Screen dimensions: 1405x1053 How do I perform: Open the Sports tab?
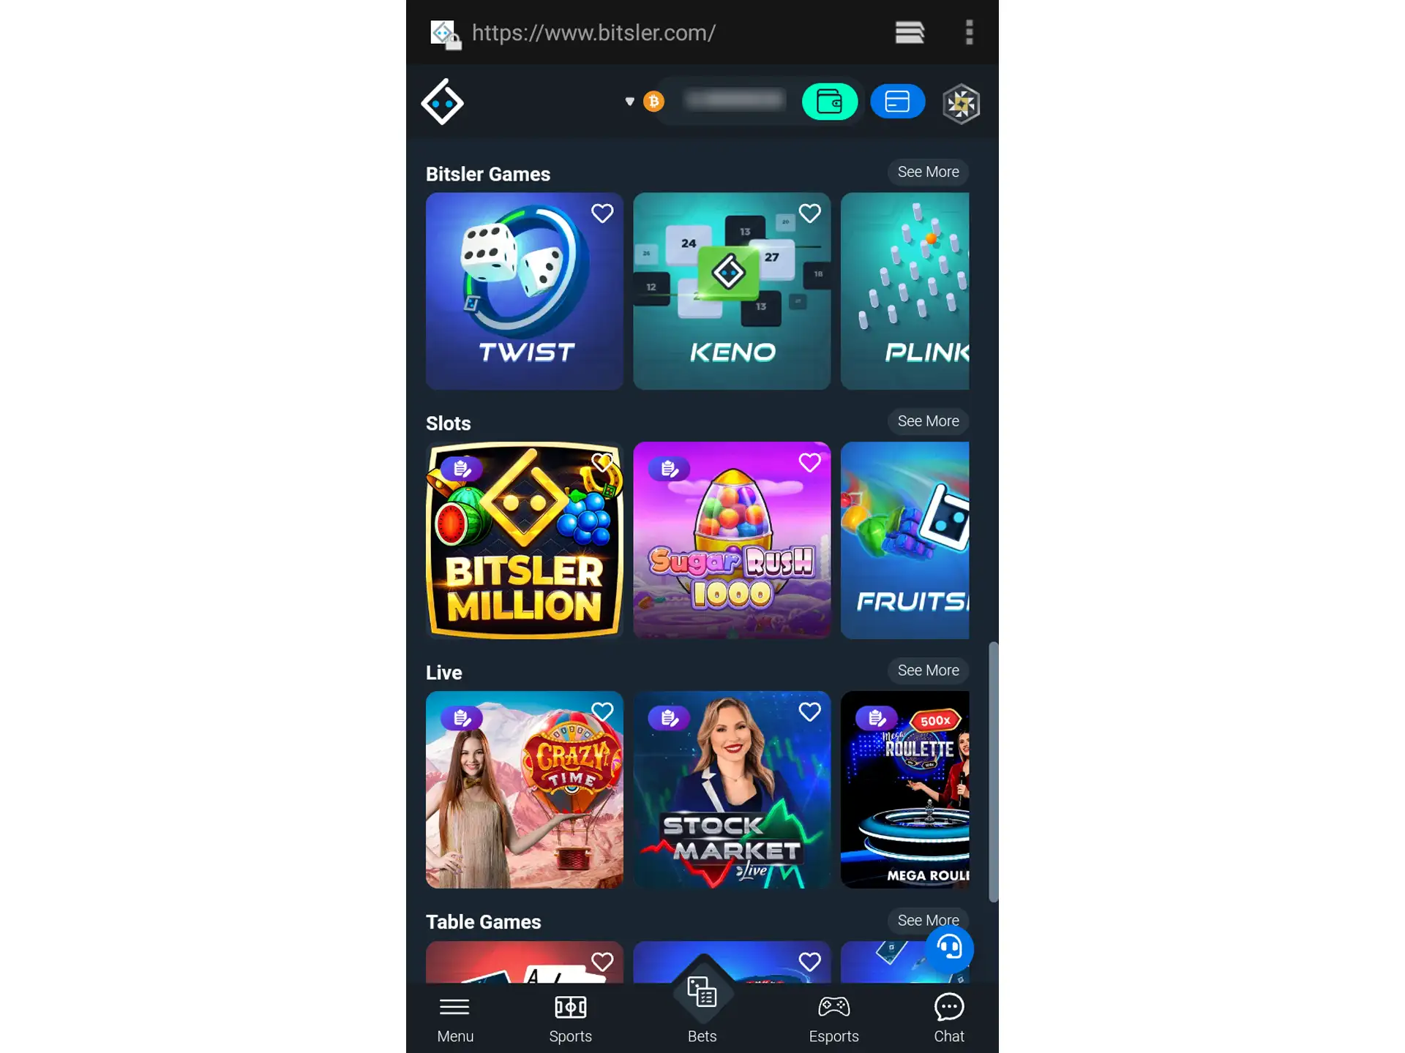pos(571,1018)
